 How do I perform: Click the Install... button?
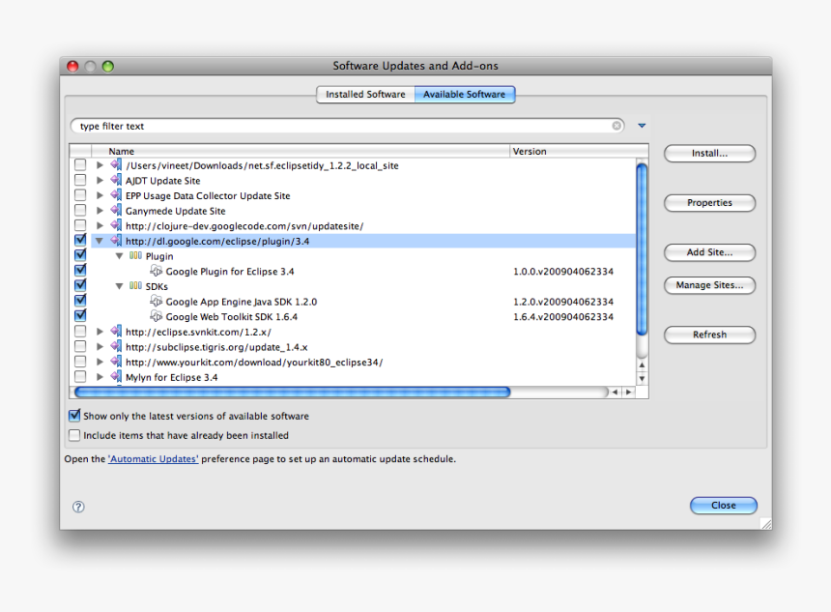(x=709, y=154)
